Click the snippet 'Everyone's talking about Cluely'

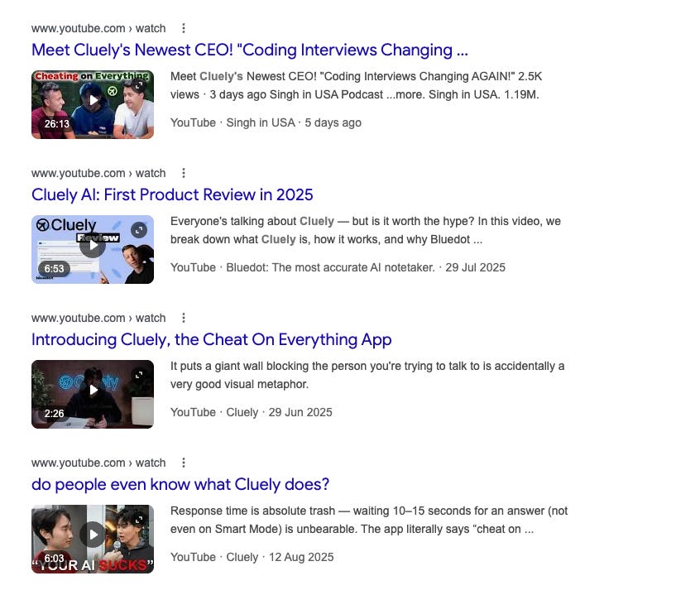click(366, 231)
